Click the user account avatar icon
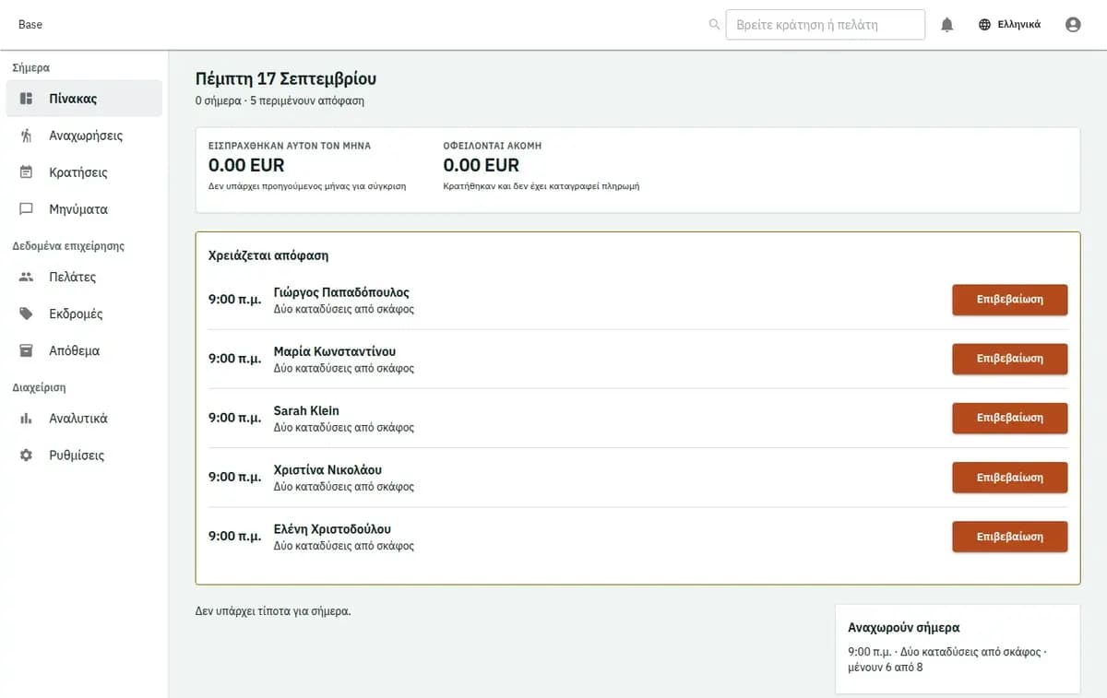Image resolution: width=1107 pixels, height=698 pixels. pos(1073,25)
